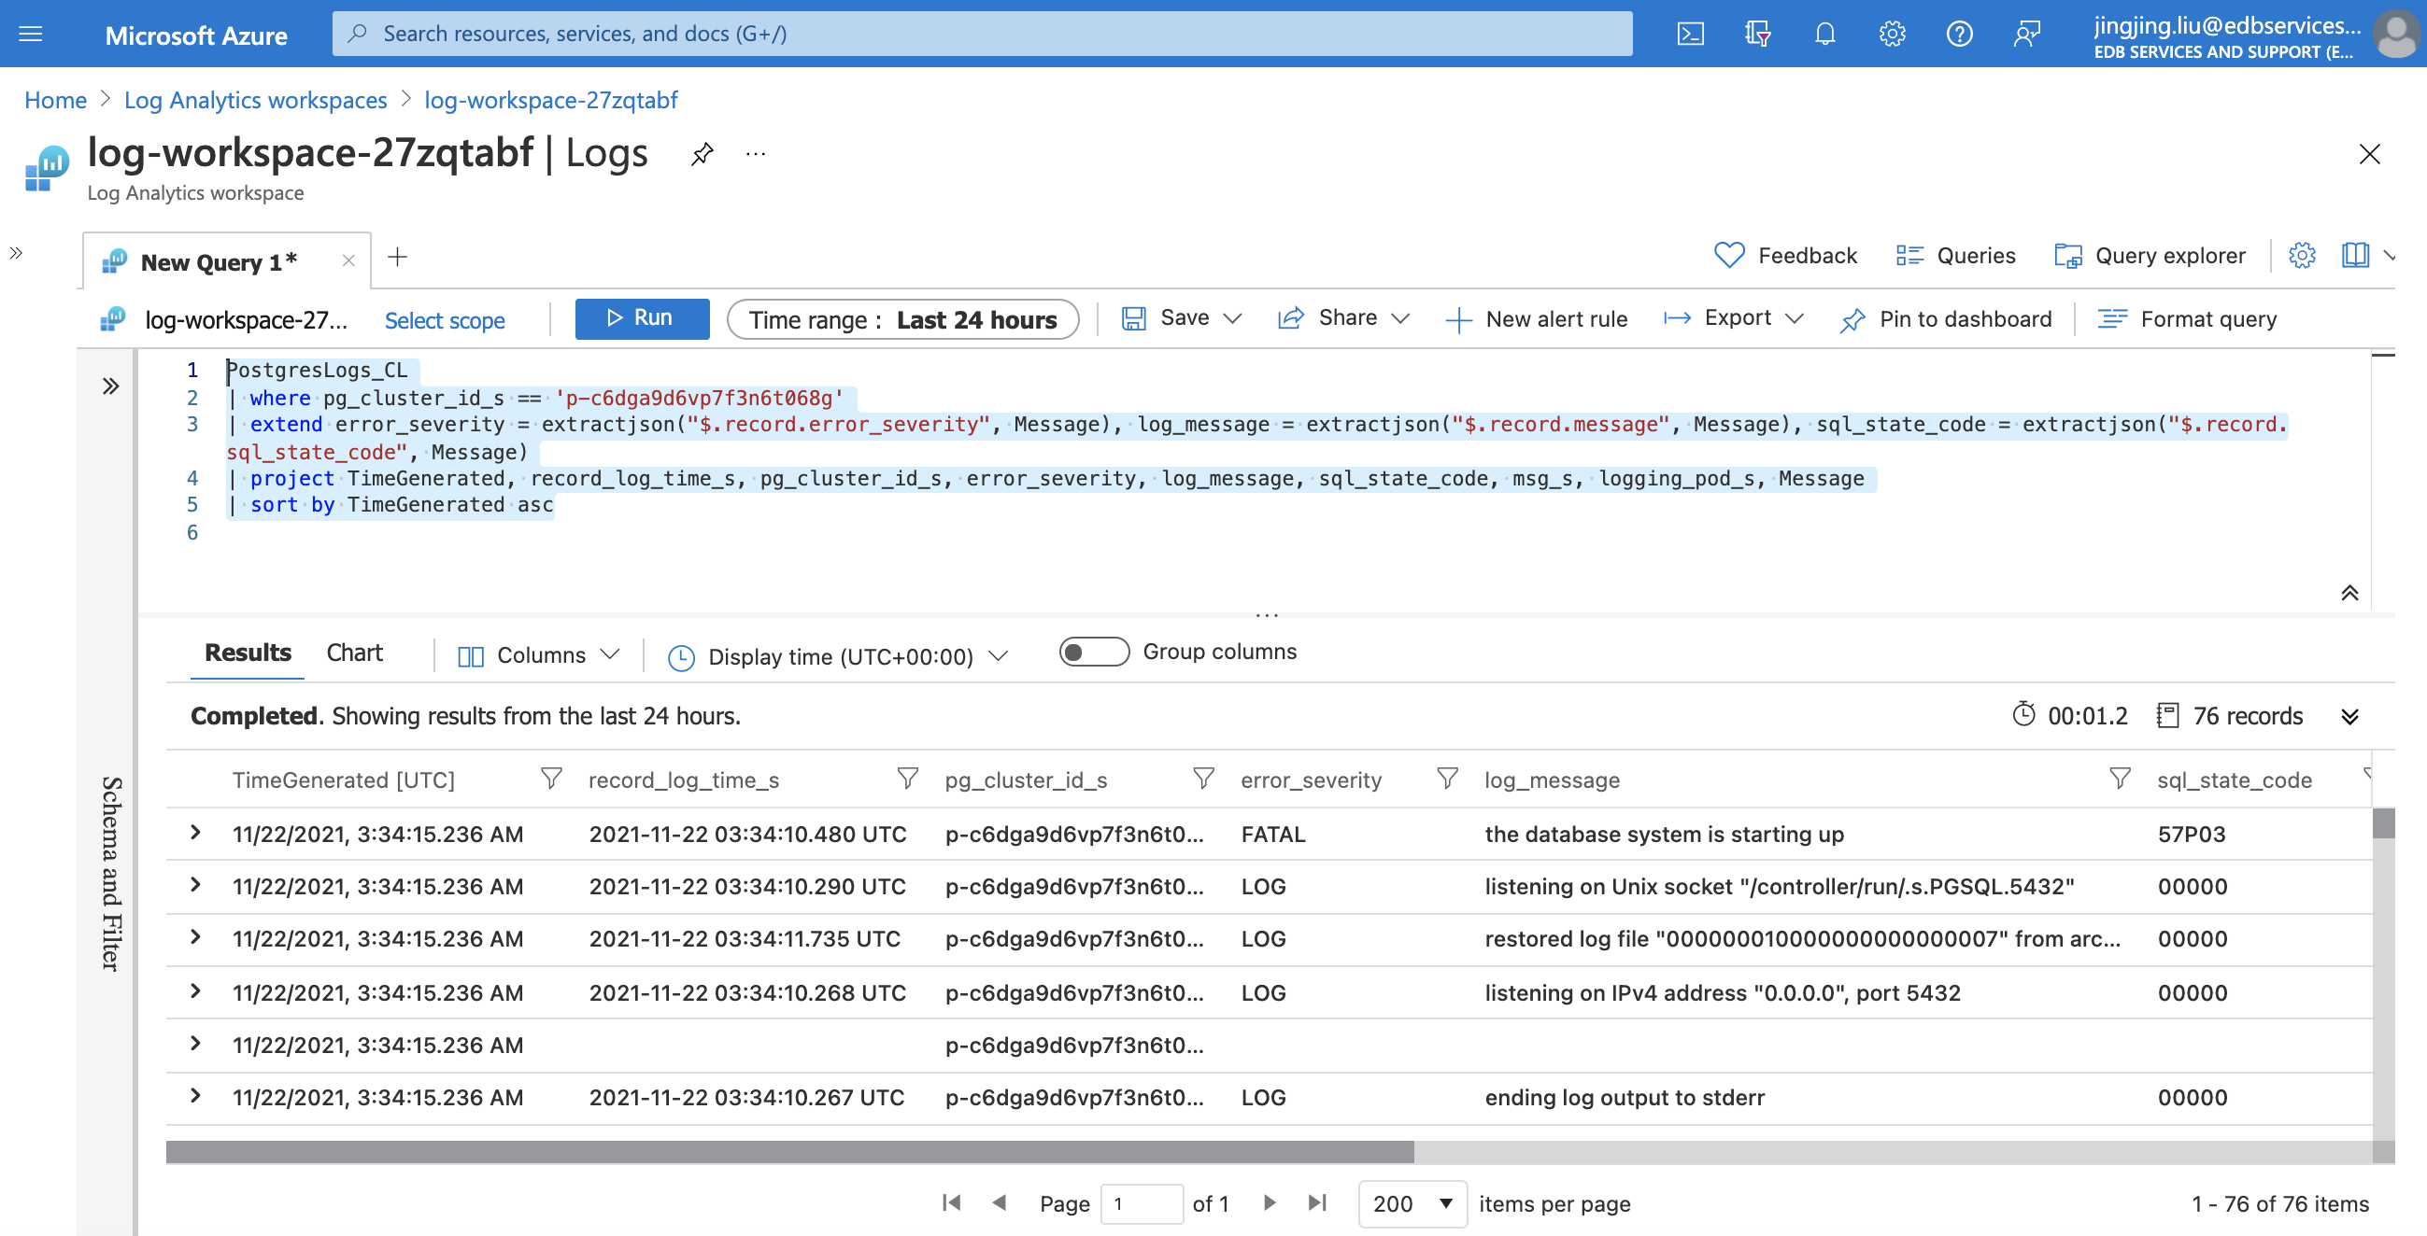Open the Azure portal hamburger menu
This screenshot has height=1236, width=2427.
(31, 34)
